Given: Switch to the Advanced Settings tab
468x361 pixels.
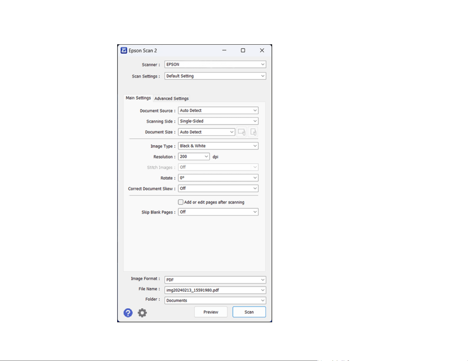Looking at the screenshot, I should click(171, 98).
